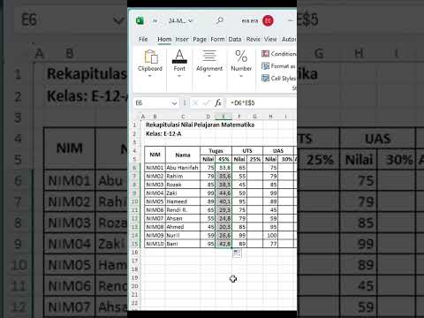Open the 24-M... file name dropdown
Image resolution: width=424 pixels, height=318 pixels.
[180, 21]
